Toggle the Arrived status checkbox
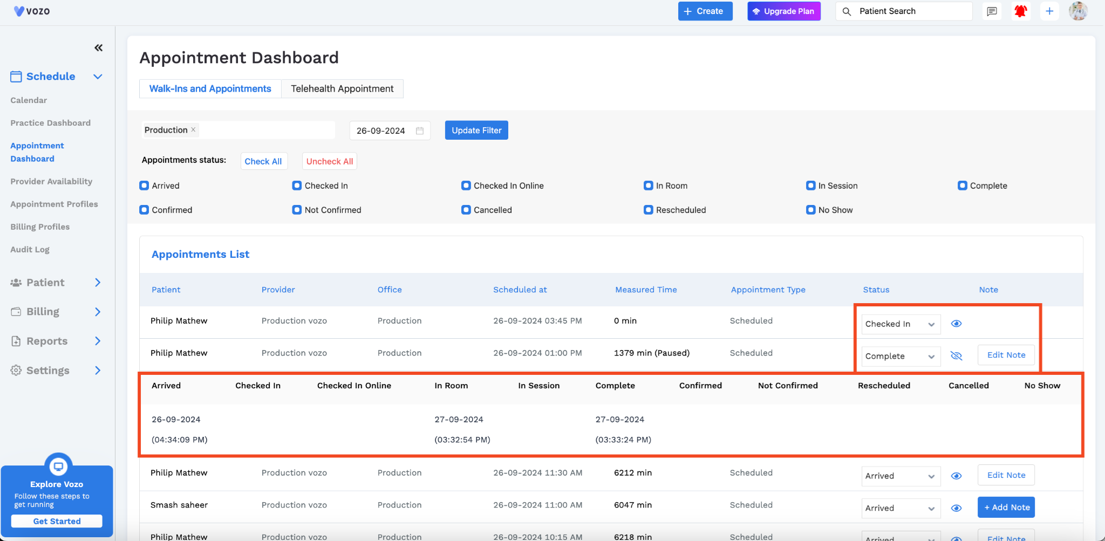This screenshot has width=1105, height=541. coord(144,186)
